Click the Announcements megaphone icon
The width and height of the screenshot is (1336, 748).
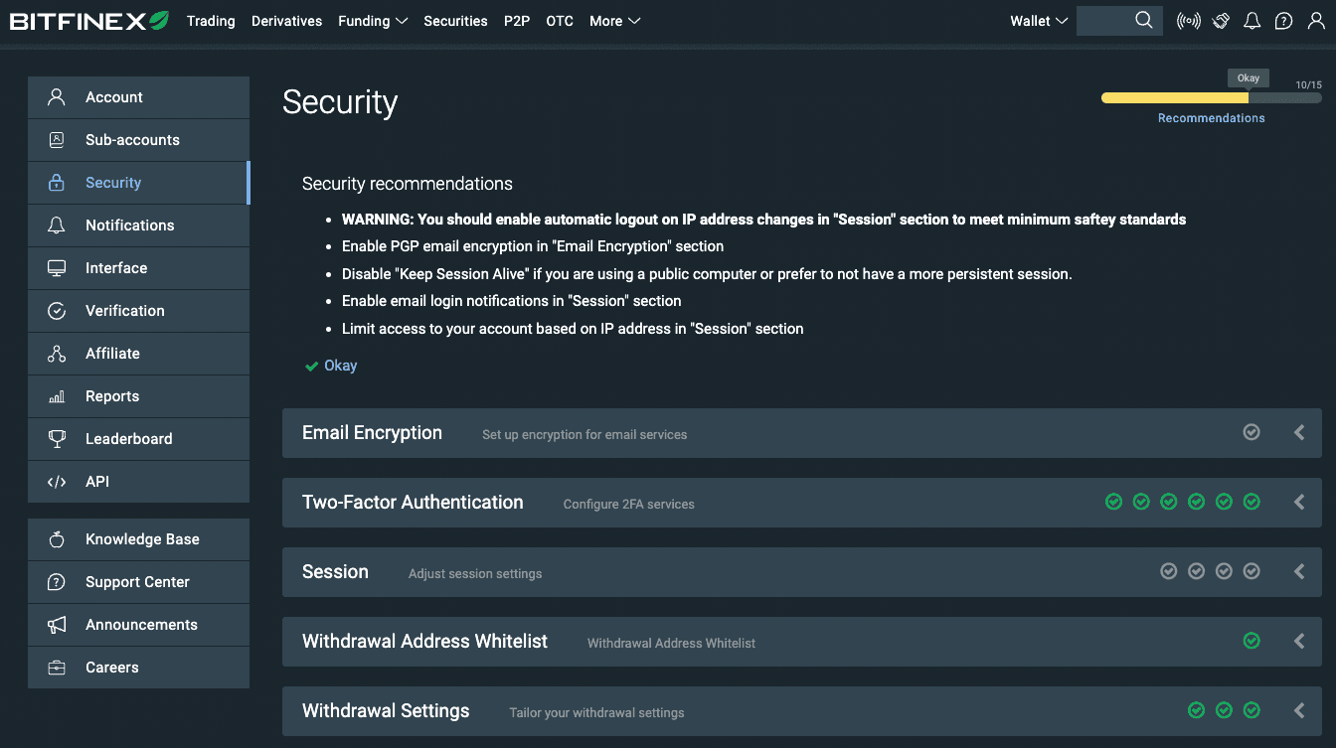pos(57,625)
